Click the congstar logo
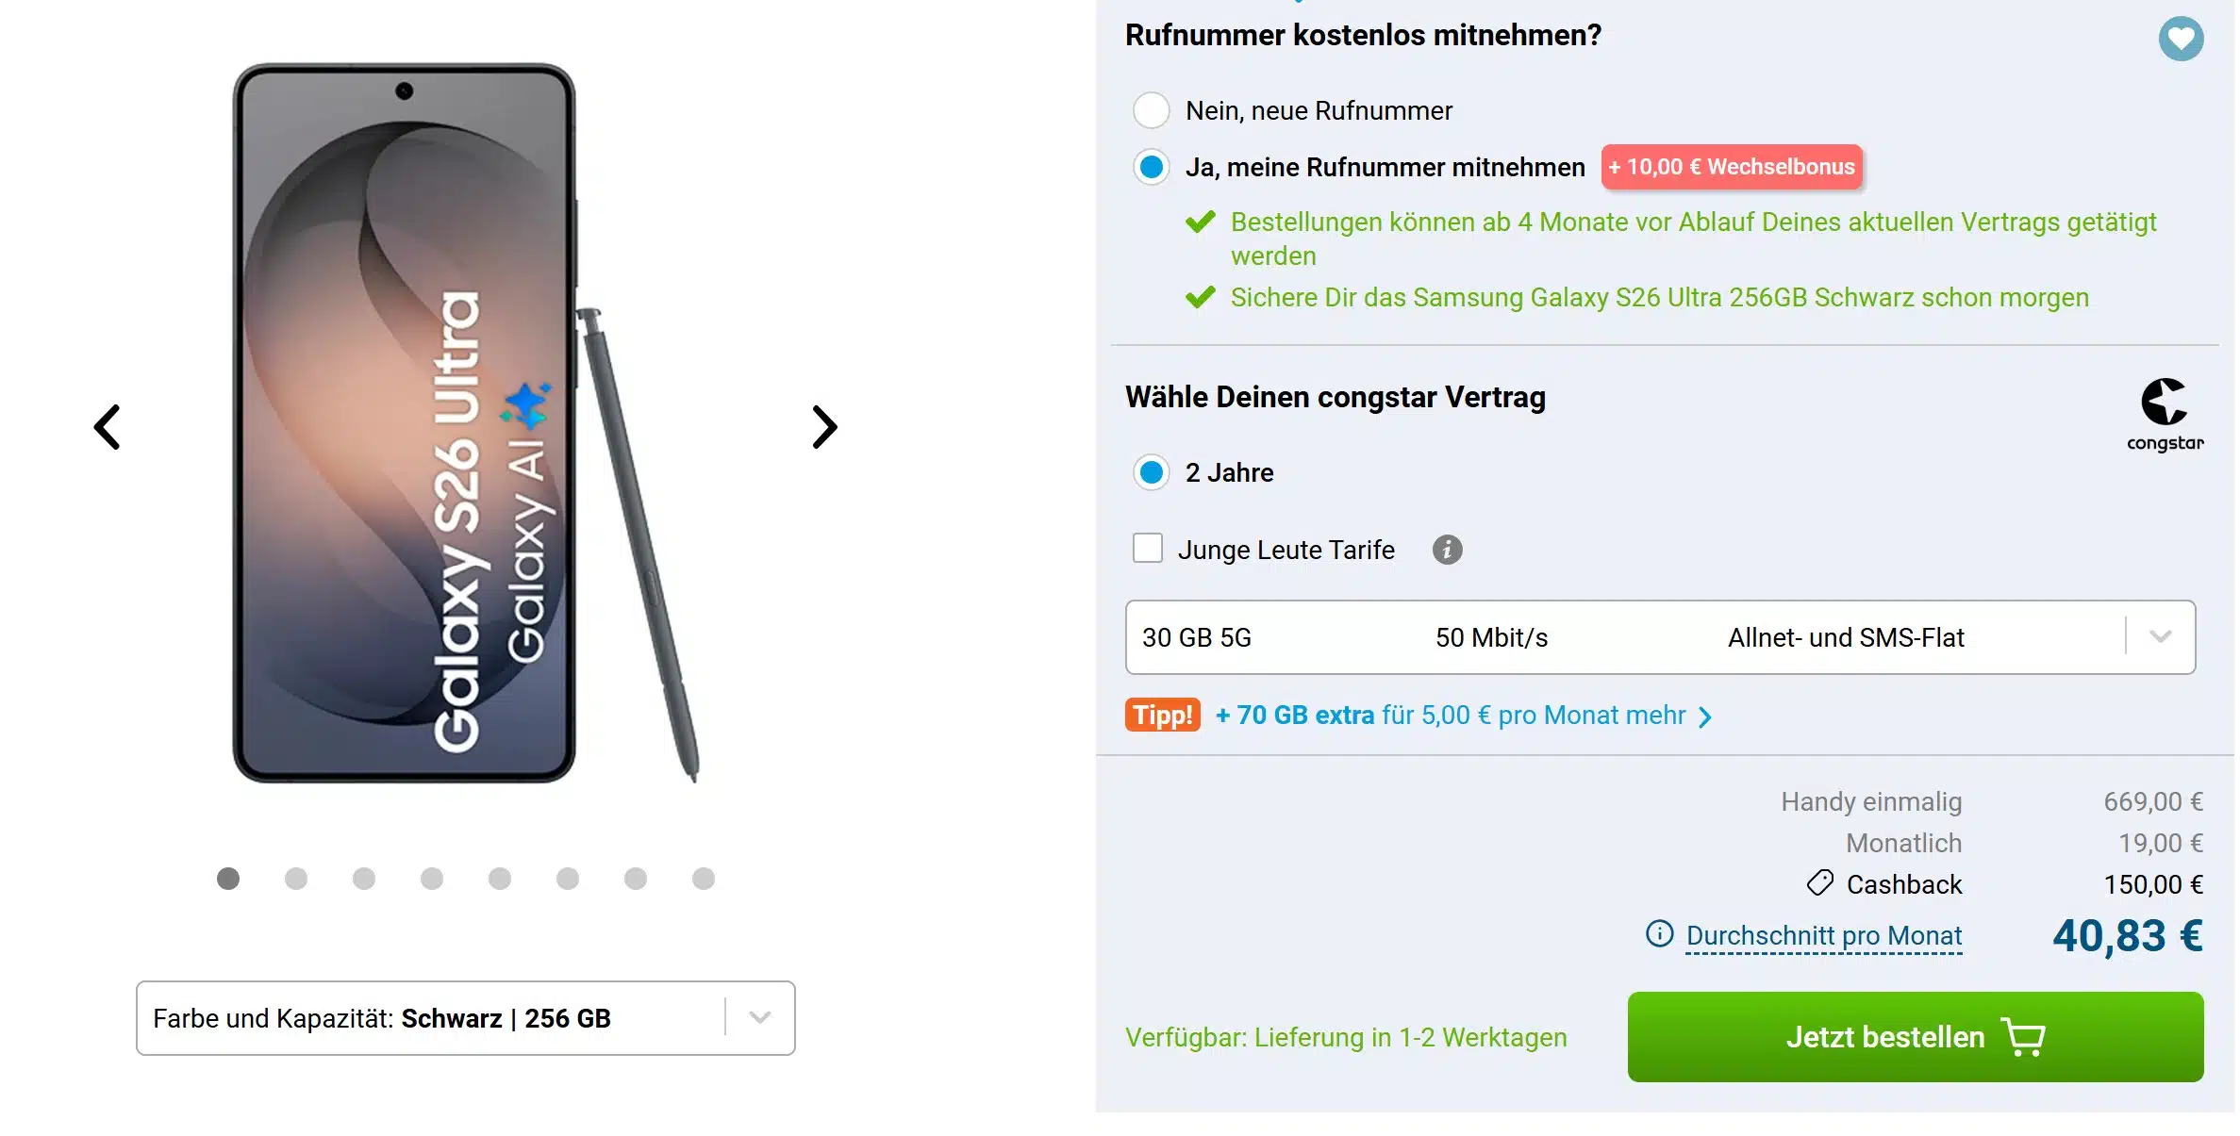 click(2165, 413)
